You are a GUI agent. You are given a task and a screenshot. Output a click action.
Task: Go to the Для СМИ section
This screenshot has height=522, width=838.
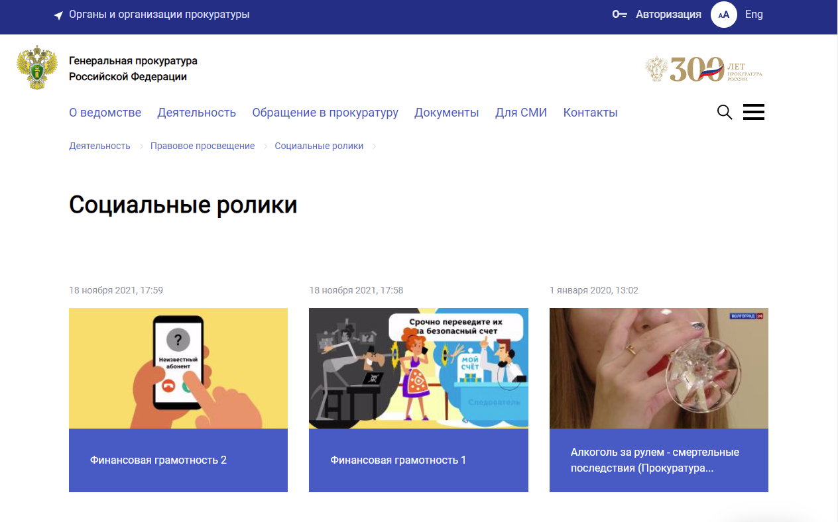[x=520, y=113]
